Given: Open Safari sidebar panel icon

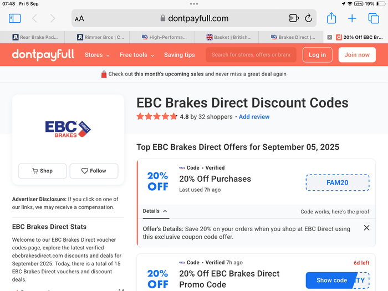Looking at the screenshot, I should [14, 18].
